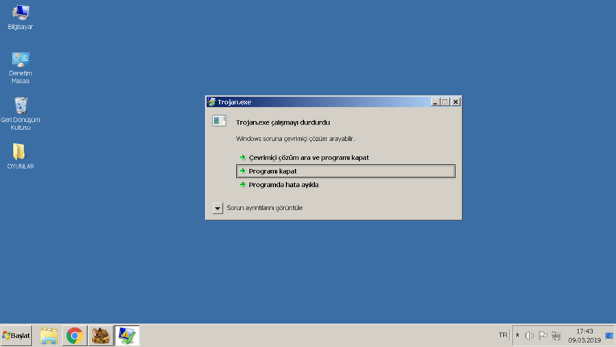This screenshot has height=347, width=616.
Task: Click green arrow beside Çevrimiçi çözüm ara
Action: (x=242, y=157)
